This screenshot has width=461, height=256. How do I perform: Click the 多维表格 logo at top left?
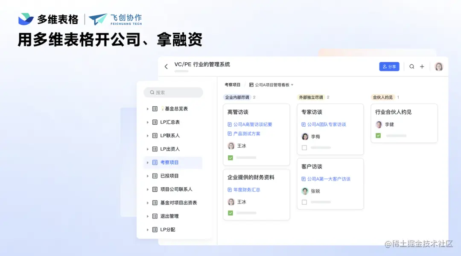pyautogui.click(x=48, y=19)
